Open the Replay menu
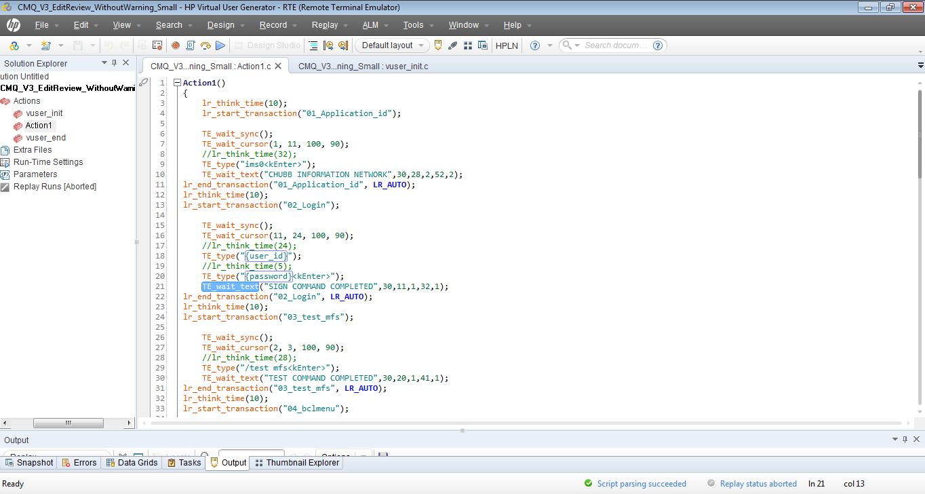 coord(325,25)
